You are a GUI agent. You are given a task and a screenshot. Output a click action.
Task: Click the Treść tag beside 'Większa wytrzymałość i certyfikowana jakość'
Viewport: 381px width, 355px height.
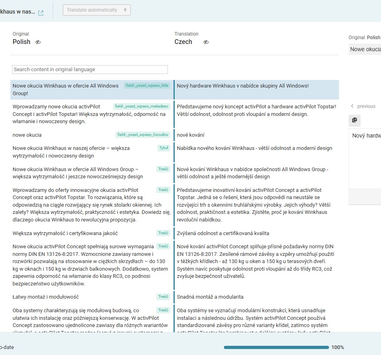coord(163,233)
